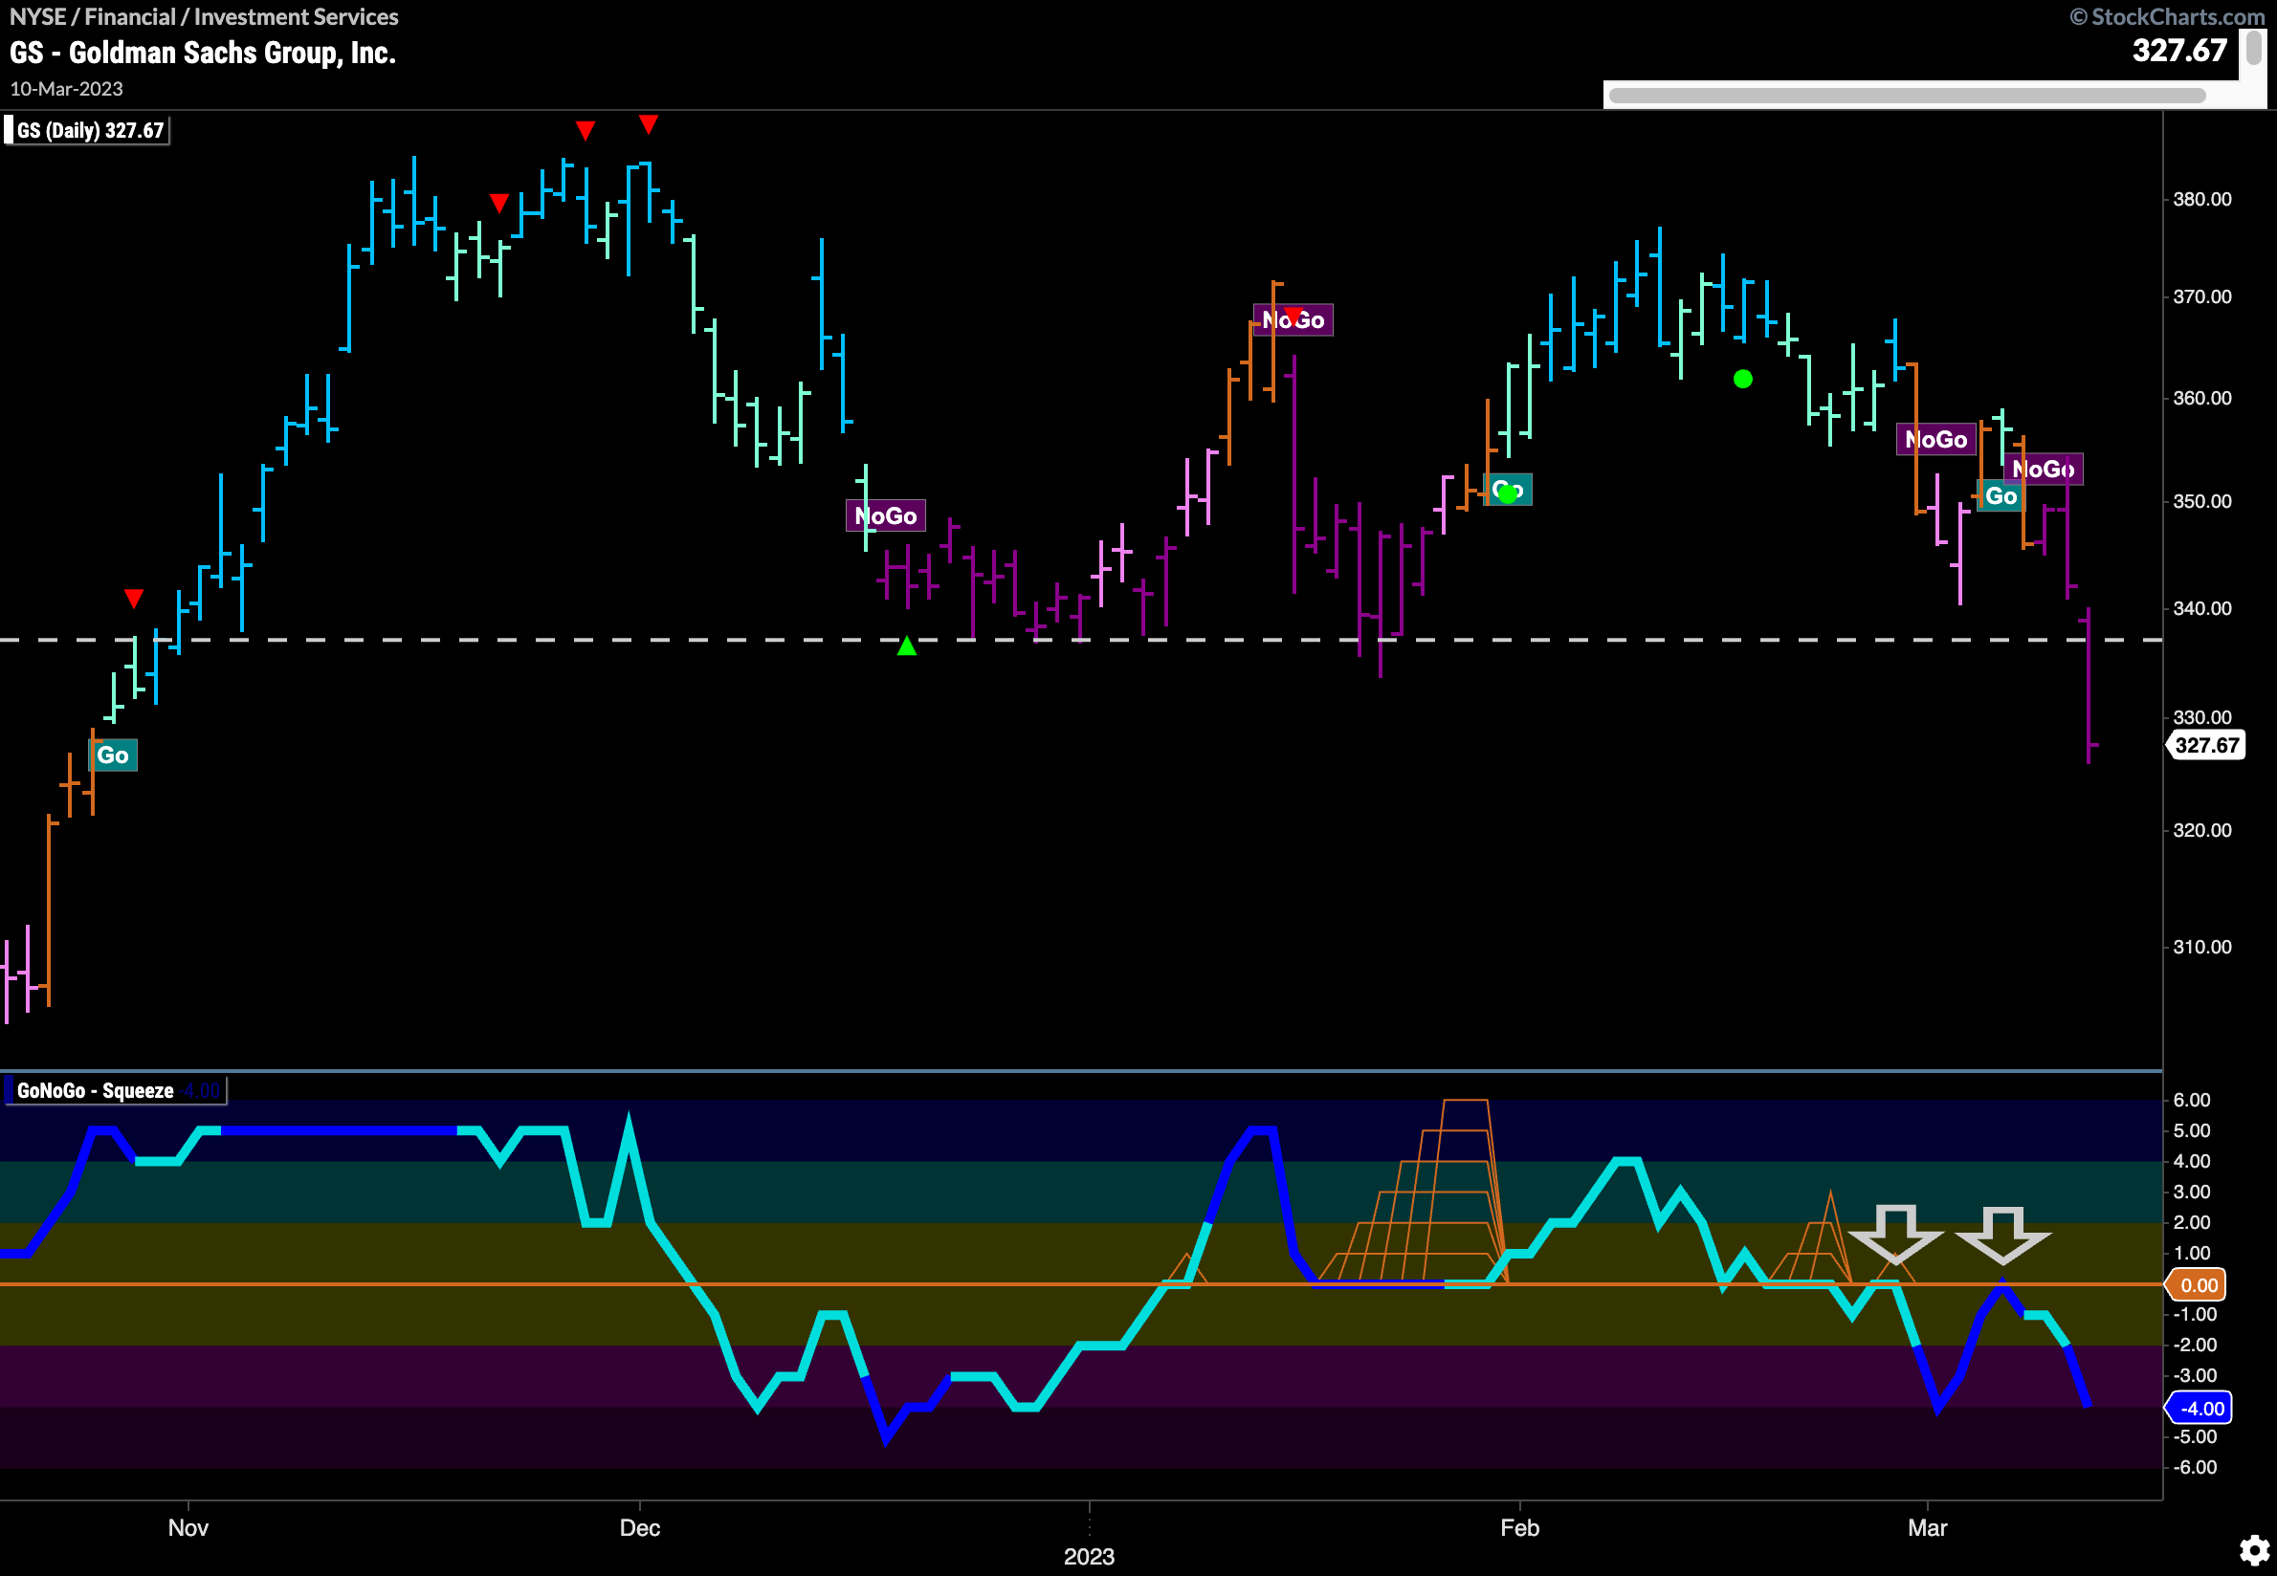Click the horizontal scrollbar in the header
Viewport: 2277px width, 1576px height.
[x=1907, y=96]
